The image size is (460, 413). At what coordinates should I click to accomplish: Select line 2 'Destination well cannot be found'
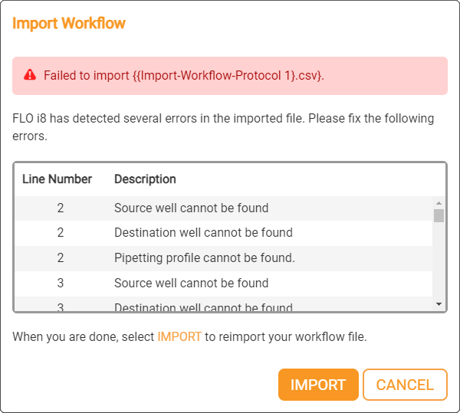[203, 232]
